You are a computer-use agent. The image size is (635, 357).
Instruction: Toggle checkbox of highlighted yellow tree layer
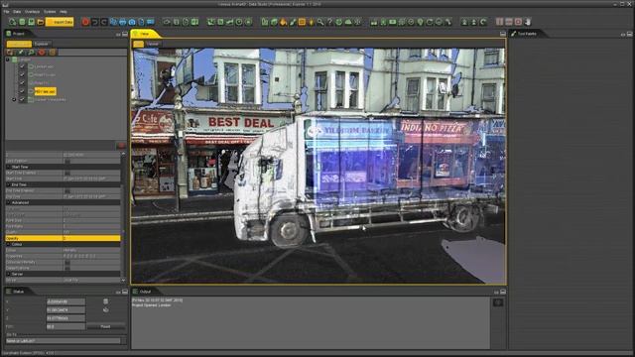coord(22,91)
